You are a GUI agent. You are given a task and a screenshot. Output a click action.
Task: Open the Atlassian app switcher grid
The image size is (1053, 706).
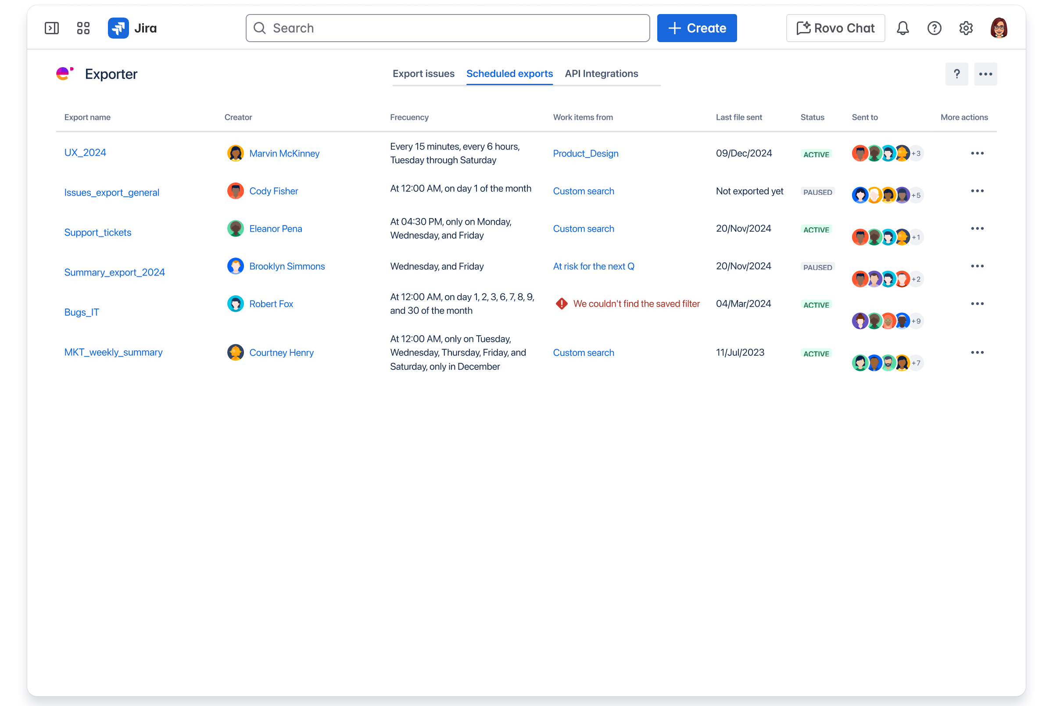(x=83, y=28)
